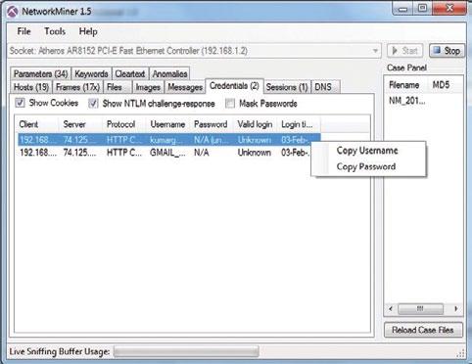This screenshot has height=364, width=472.
Task: Minimize the NetworkMiner window
Action: [402, 9]
